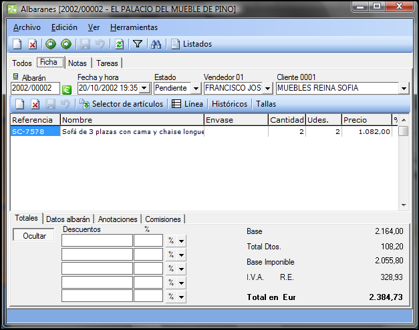This screenshot has height=330, width=419.
Task: Open Search with the binoculars icon
Action: [156, 44]
